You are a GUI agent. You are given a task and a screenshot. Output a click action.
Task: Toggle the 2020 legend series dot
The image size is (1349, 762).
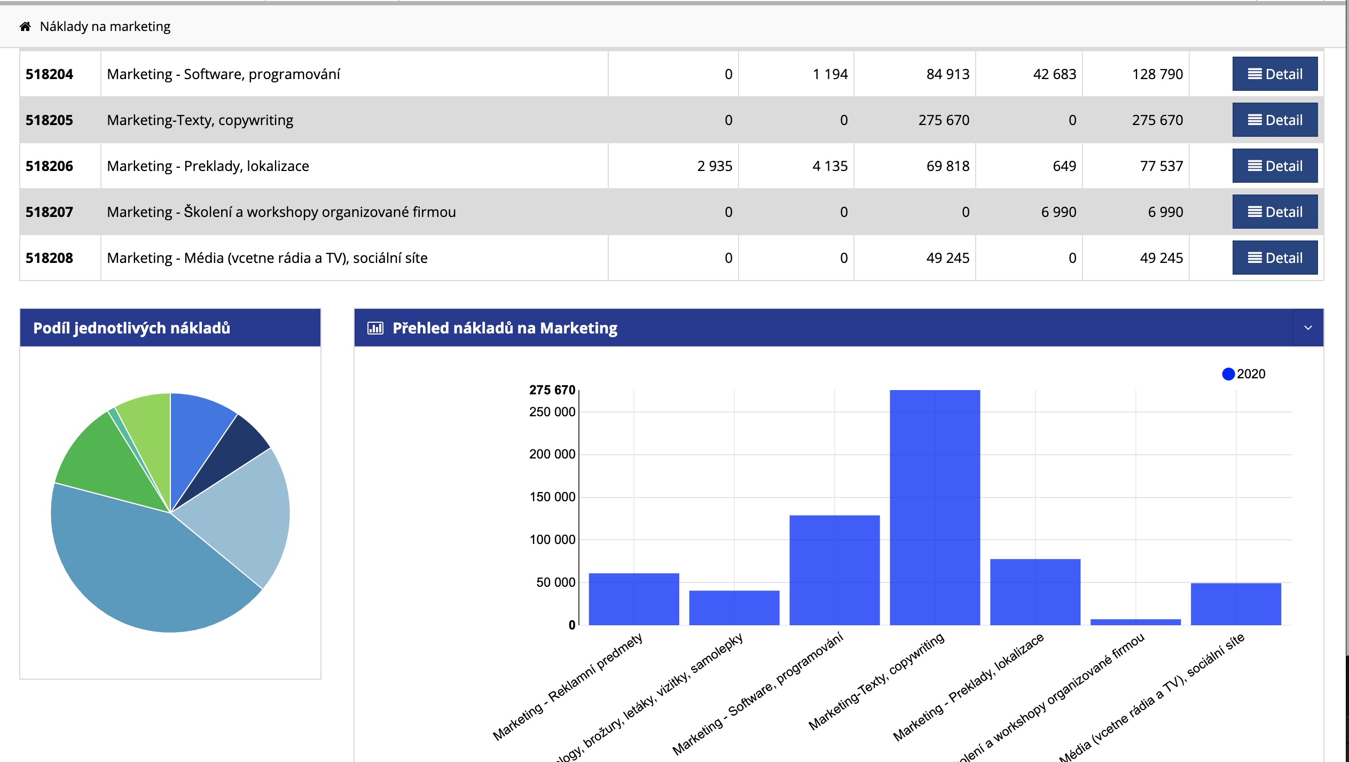(x=1228, y=374)
